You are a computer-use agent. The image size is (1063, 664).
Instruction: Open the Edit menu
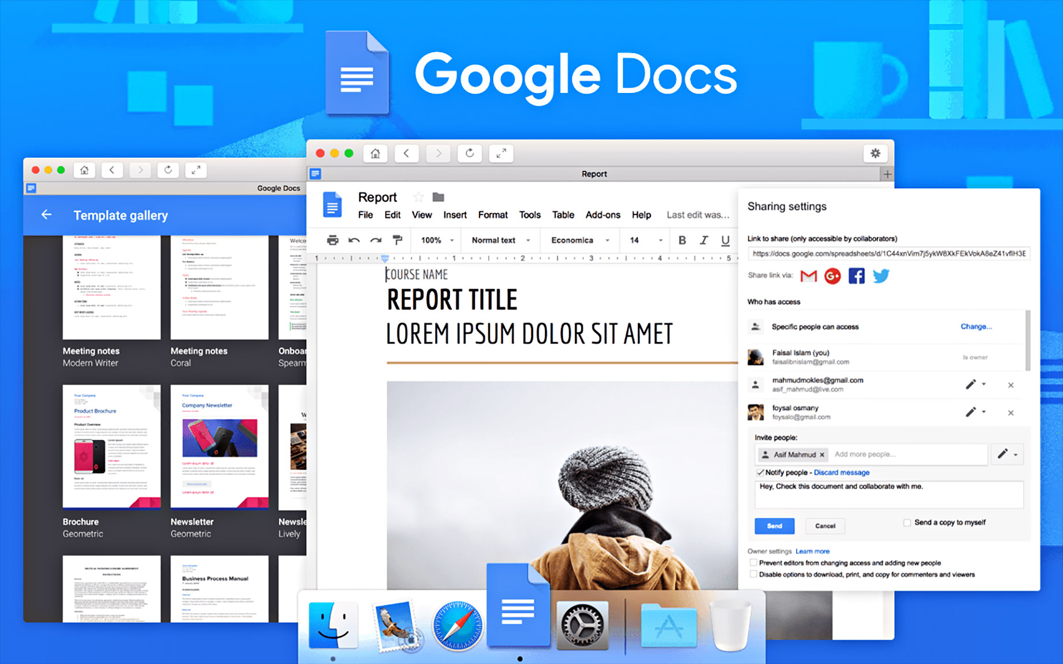392,215
